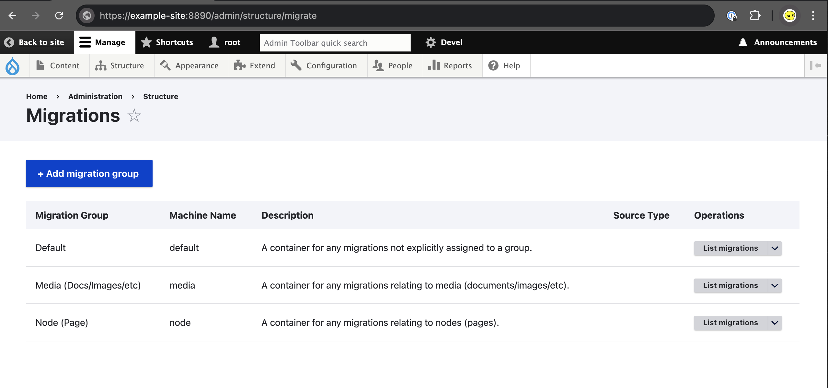Open the Configuration menu item
Viewport: 828px width, 388px height.
tap(325, 66)
